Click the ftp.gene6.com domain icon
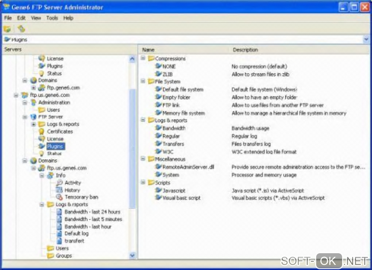 pyautogui.click(x=42, y=88)
